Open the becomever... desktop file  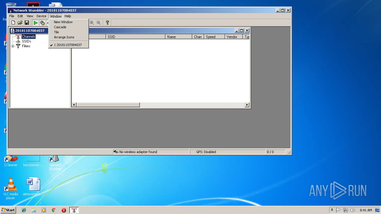tap(33, 161)
